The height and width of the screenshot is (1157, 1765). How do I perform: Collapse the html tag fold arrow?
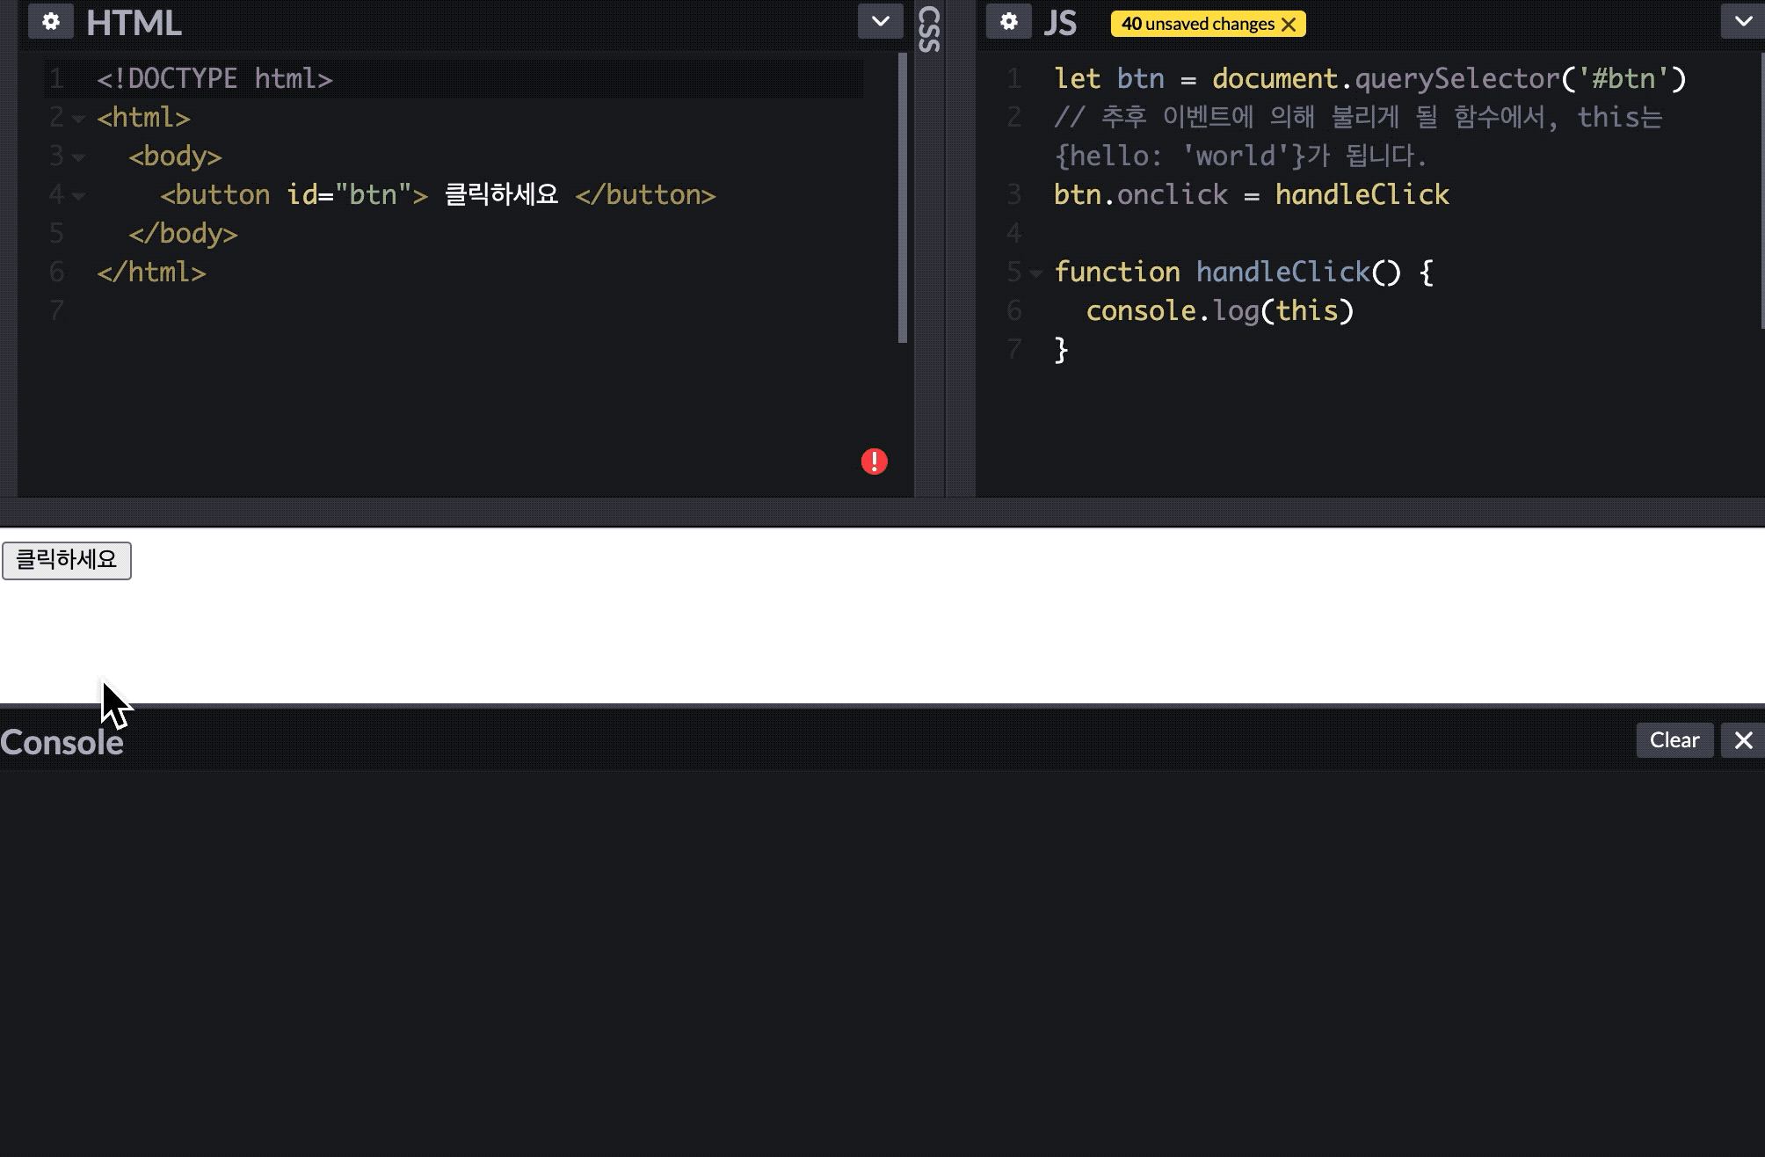pyautogui.click(x=78, y=119)
